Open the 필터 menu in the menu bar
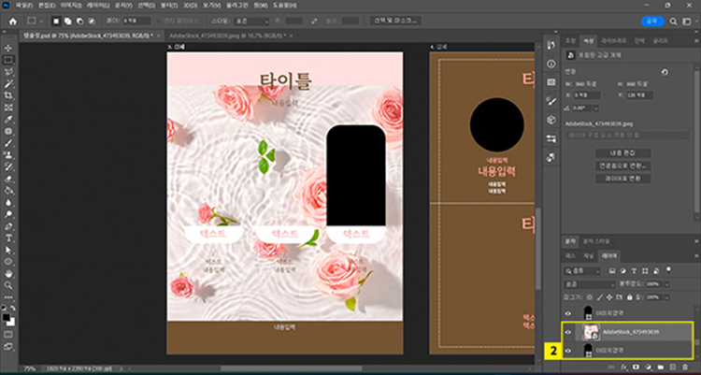The height and width of the screenshot is (375, 701). (171, 5)
